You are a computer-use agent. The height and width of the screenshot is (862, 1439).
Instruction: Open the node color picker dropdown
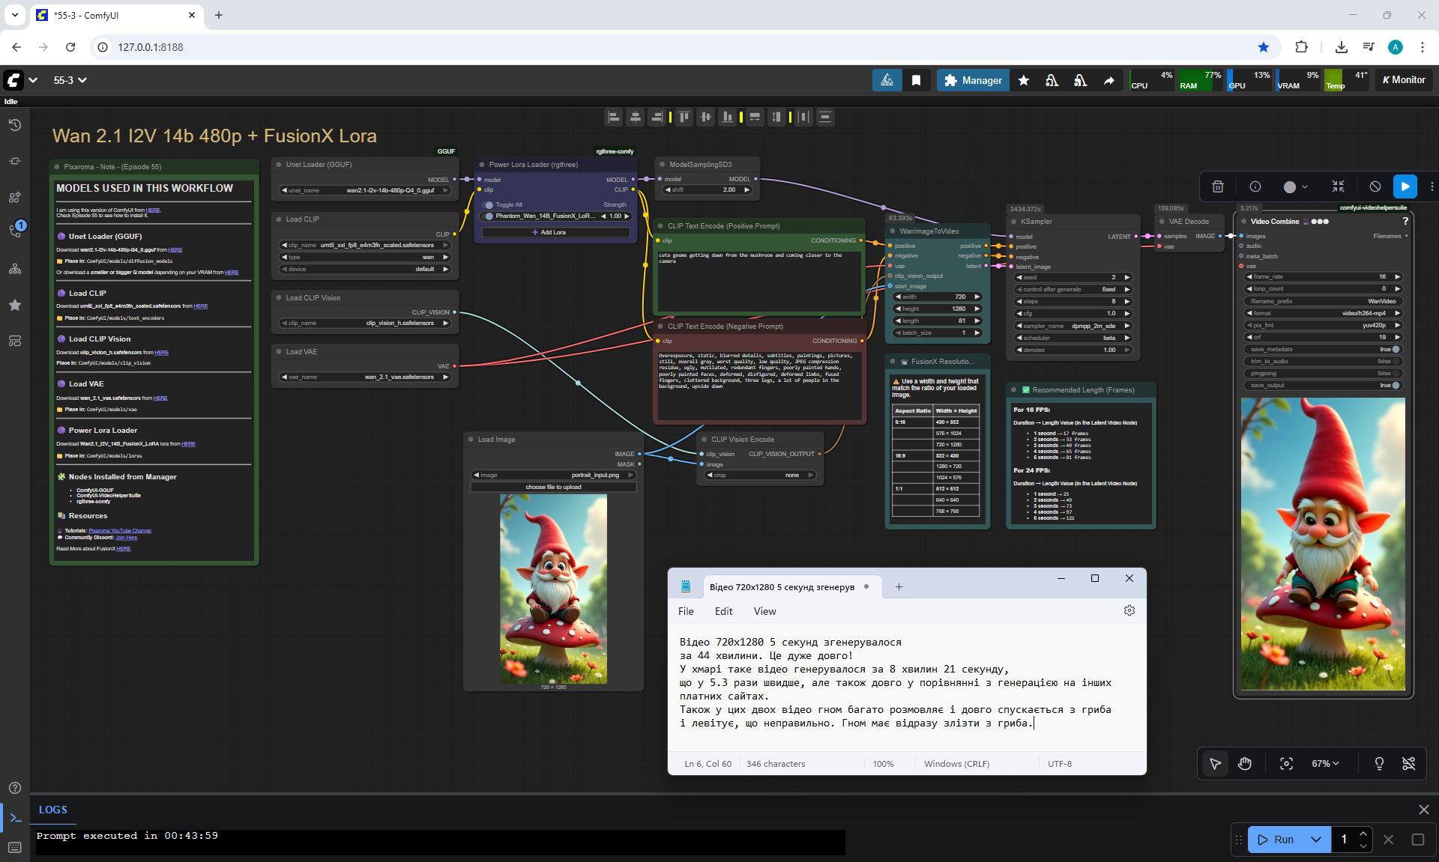pos(1295,186)
